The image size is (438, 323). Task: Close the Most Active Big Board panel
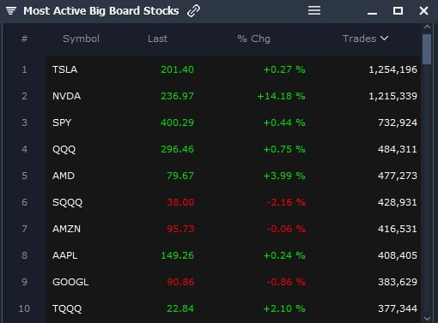423,11
